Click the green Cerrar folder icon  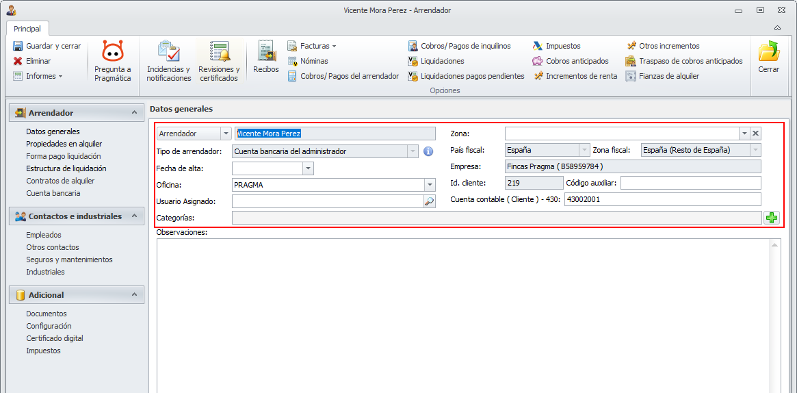tap(768, 52)
